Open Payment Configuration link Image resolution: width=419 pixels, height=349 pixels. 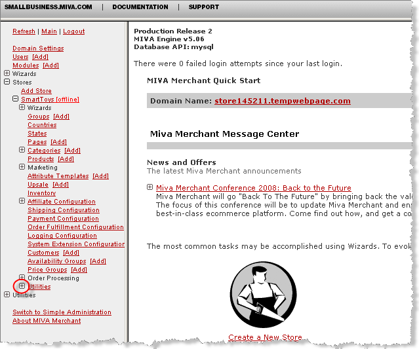(63, 219)
